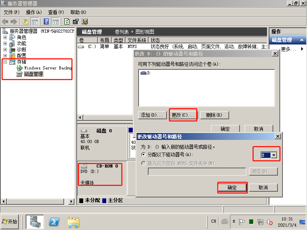Click the 状态 column header
The width and height of the screenshot is (307, 230).
point(208,40)
